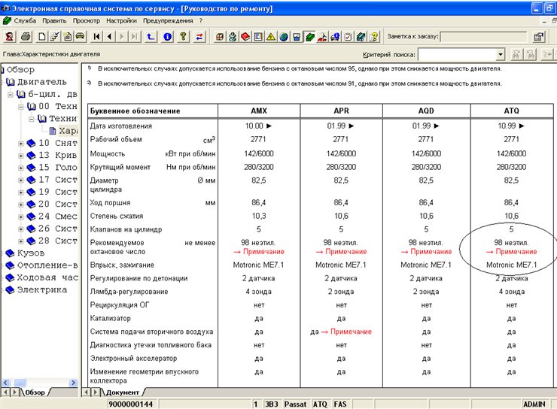Click the printer icon
The width and height of the screenshot is (557, 409).
pyautogui.click(x=26, y=37)
